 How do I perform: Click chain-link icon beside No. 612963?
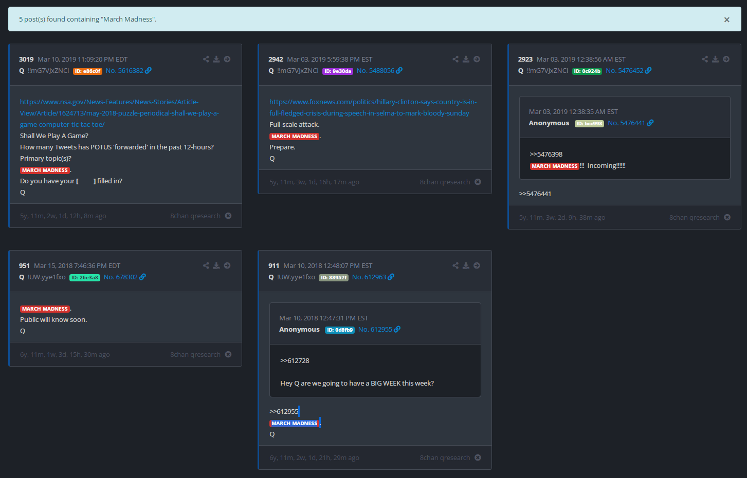pyautogui.click(x=391, y=277)
